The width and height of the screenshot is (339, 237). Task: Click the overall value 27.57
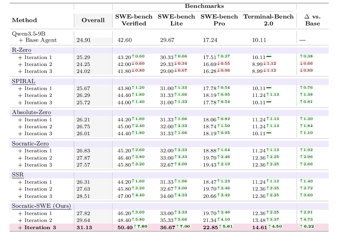pos(83,165)
